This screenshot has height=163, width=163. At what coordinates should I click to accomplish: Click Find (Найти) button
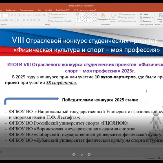144,14
